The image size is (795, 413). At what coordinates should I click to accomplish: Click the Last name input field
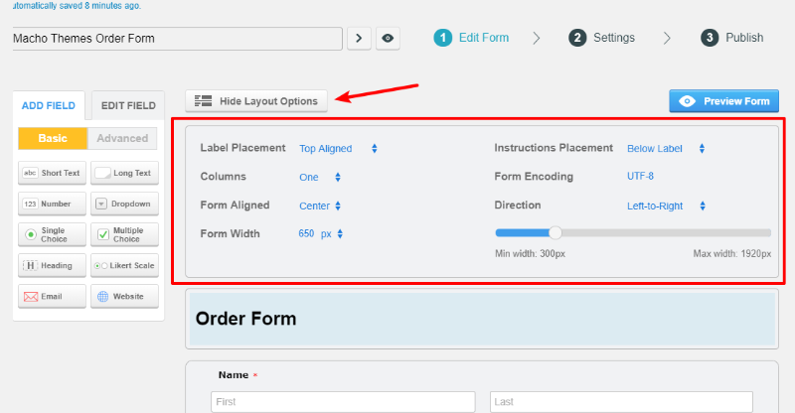tap(621, 402)
